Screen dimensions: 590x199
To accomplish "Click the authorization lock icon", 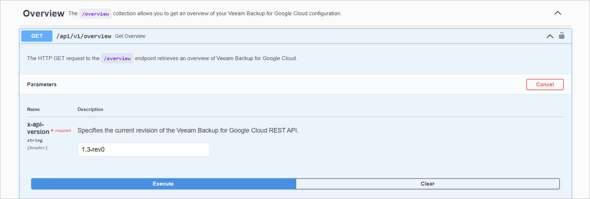I will click(562, 36).
